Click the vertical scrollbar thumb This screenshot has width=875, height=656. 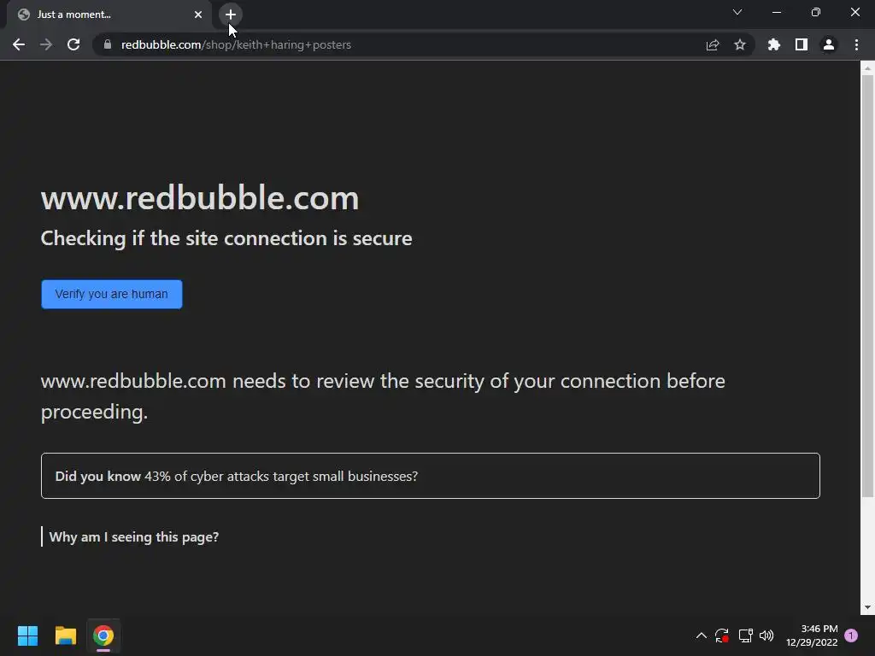pos(867,285)
